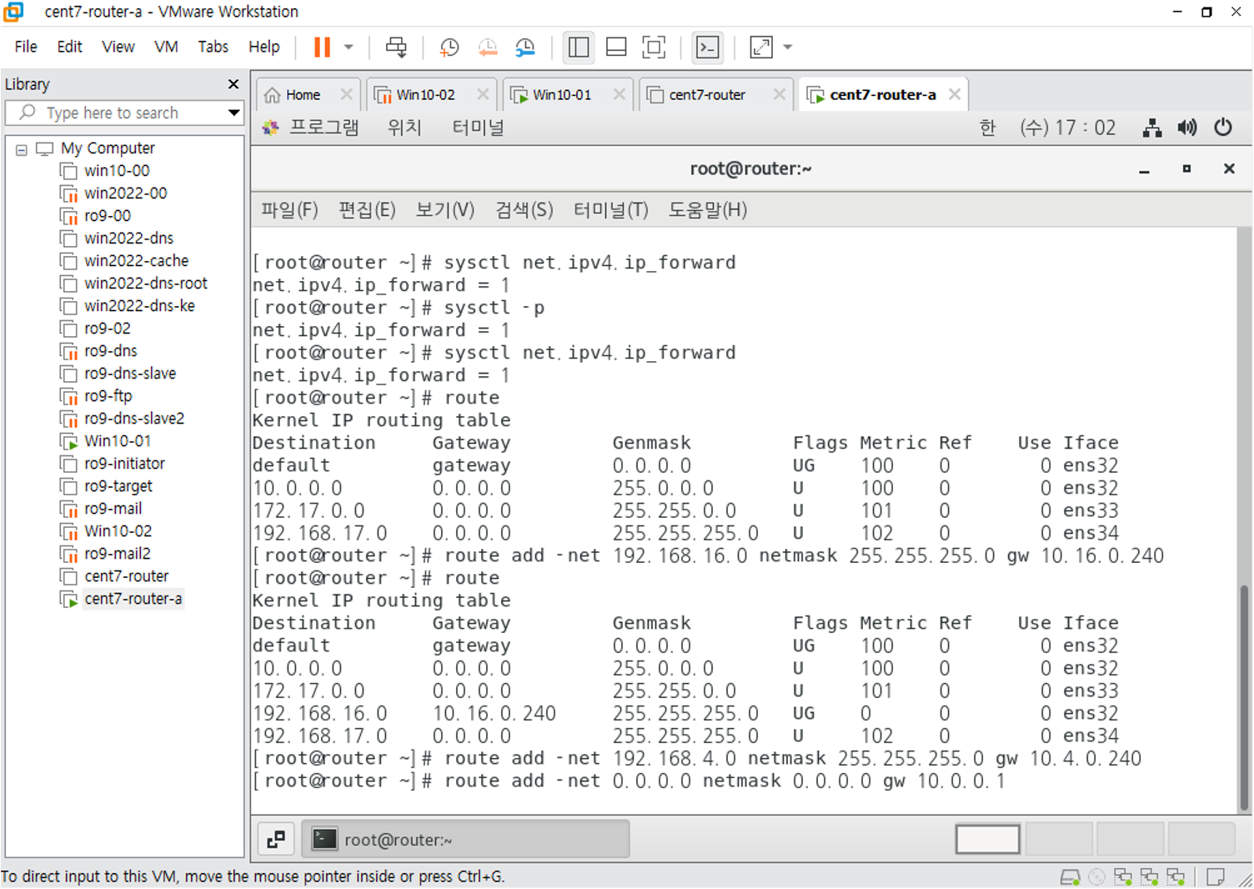Close the cent7-router-a tab
This screenshot has height=889, width=1254.
click(x=955, y=94)
